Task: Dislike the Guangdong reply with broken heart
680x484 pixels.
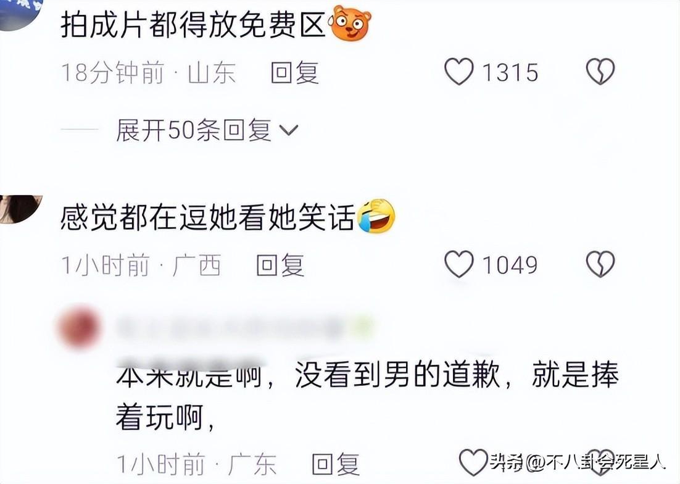Action: tap(600, 462)
